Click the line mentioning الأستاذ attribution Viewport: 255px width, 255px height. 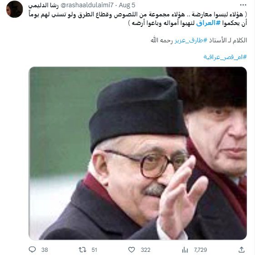point(199,40)
